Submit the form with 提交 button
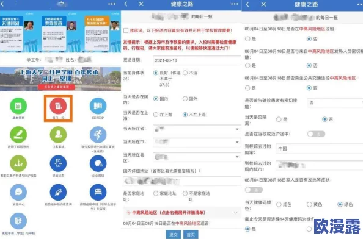The width and height of the screenshot is (363, 239). [174, 235]
